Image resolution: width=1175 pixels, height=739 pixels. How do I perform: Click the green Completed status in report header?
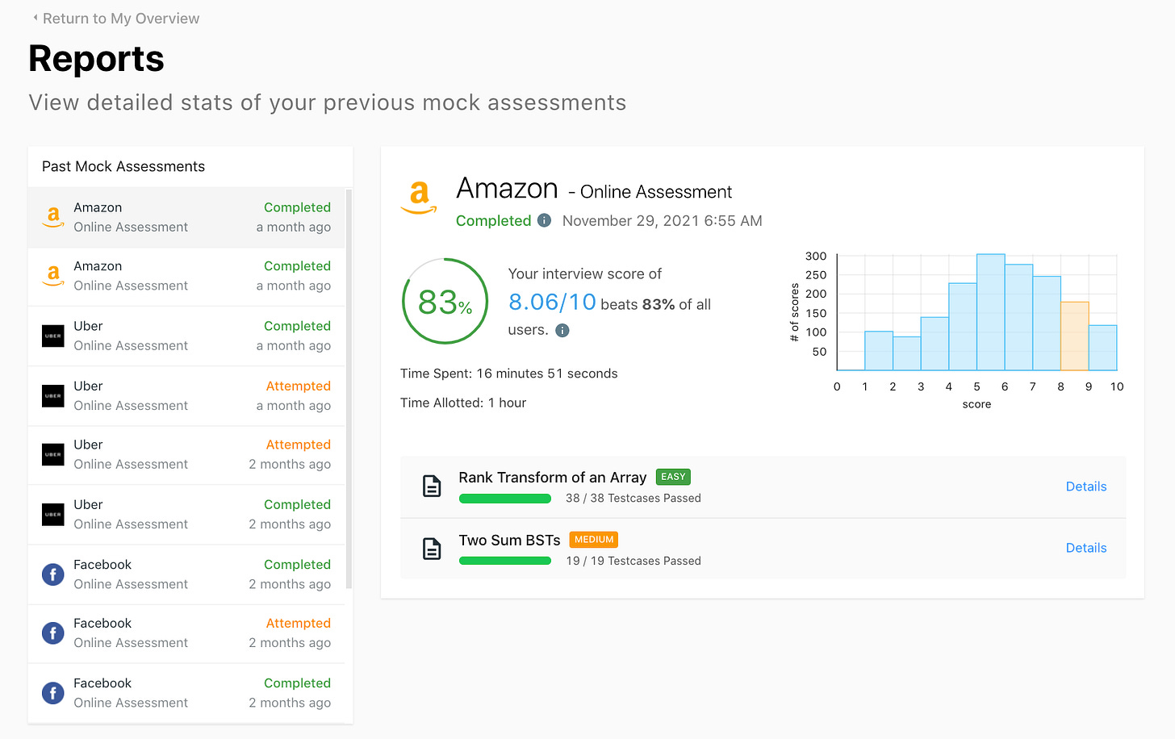point(493,221)
